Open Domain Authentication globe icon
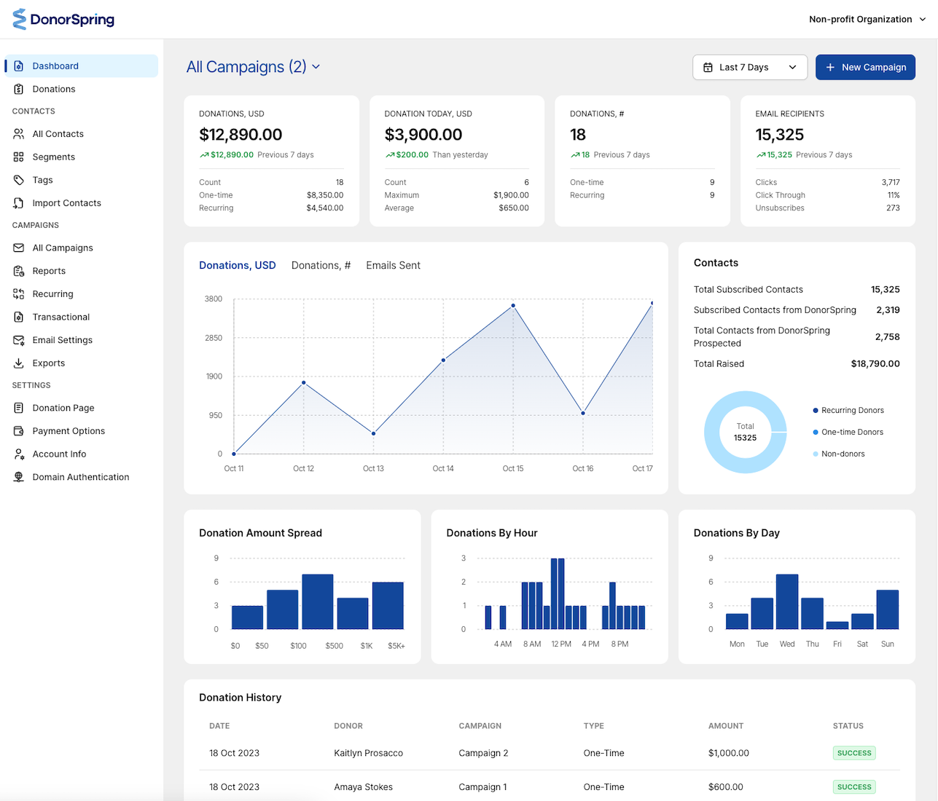The height and width of the screenshot is (801, 938). click(x=19, y=477)
